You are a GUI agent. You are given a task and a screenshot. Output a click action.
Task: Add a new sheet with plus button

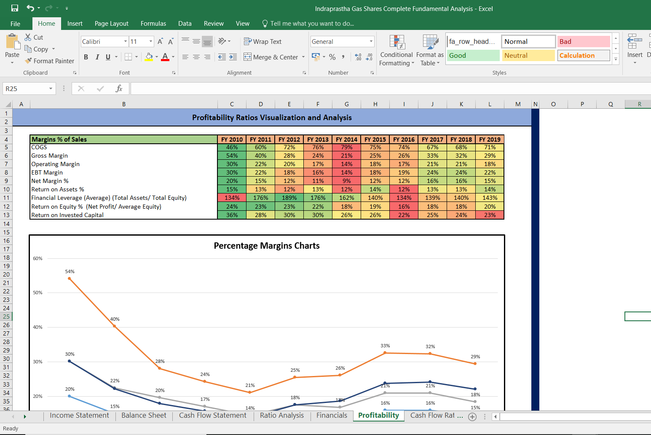[472, 416]
